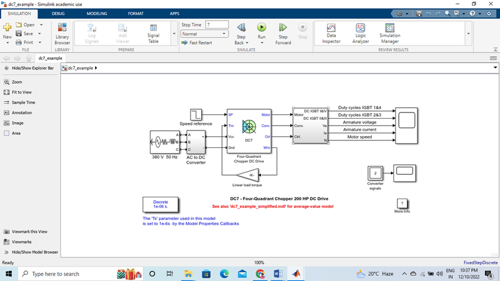Expand the Print dropdown arrow
Viewport: 500px width, 281px height.
40,42
